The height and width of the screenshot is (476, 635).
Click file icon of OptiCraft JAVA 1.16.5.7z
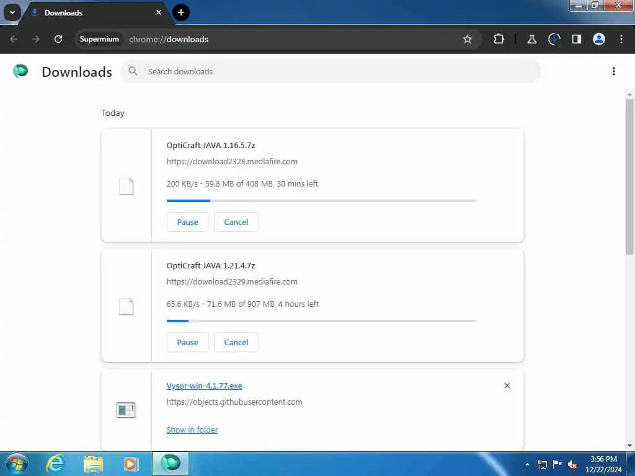126,186
